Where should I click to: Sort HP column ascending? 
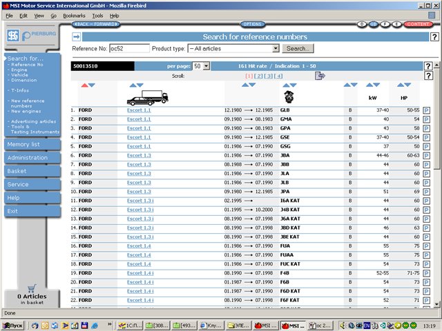click(401, 85)
